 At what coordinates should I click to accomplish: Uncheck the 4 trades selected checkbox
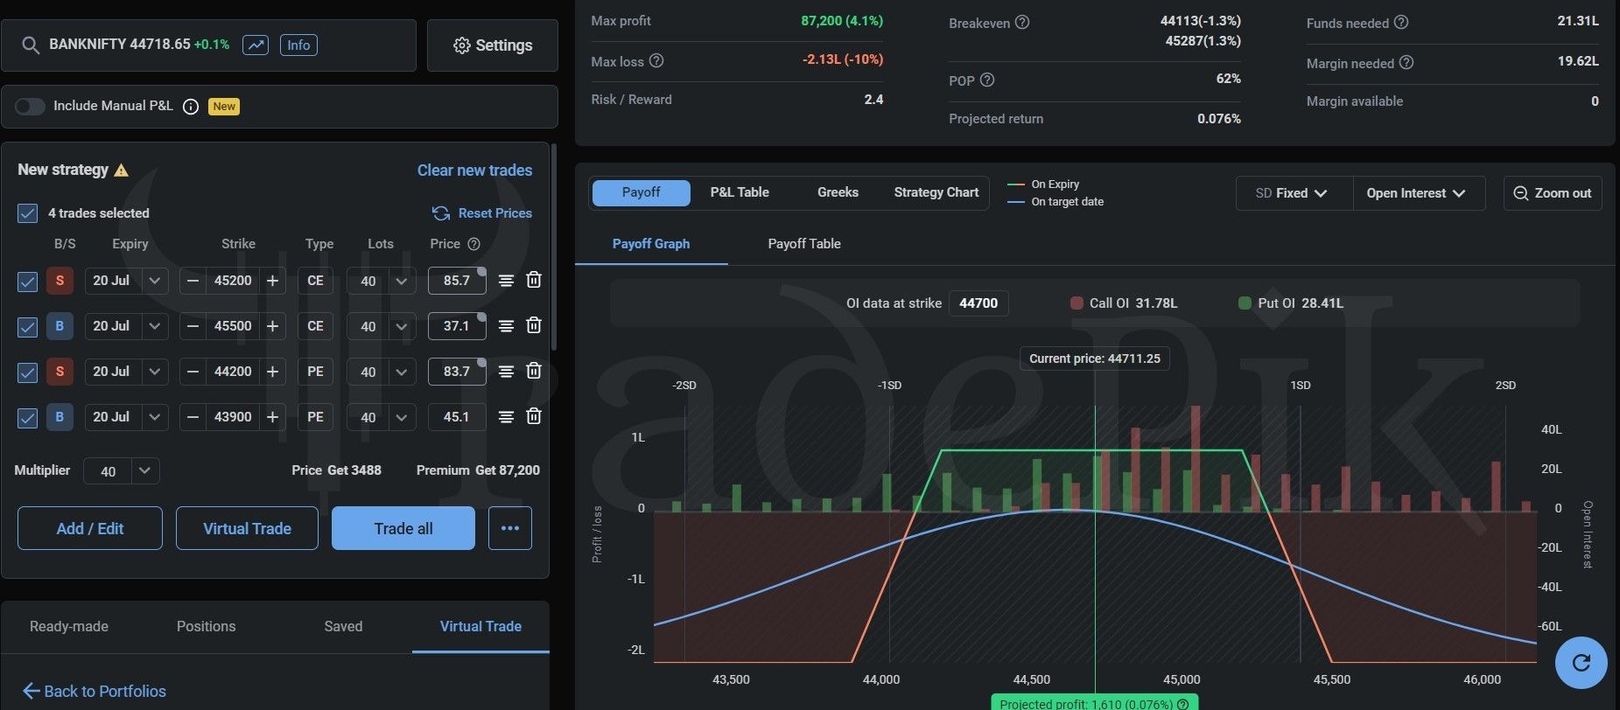click(x=28, y=213)
